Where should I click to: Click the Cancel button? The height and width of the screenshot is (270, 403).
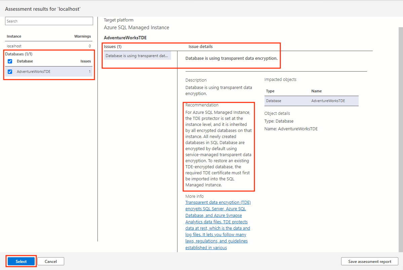[51, 261]
